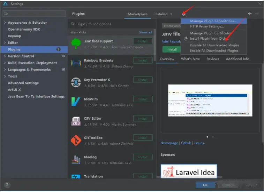Click the CSV Editor plugin icon

pyautogui.click(x=76, y=121)
